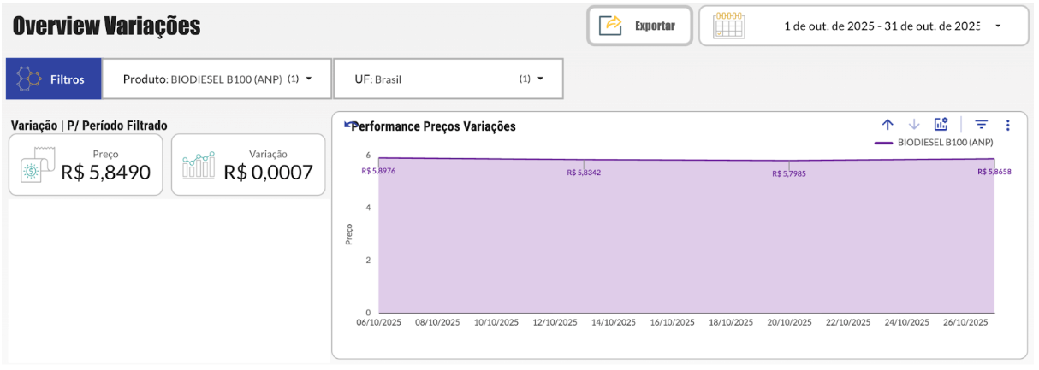Viewport: 1039px width, 370px height.
Task: Click the Variação R$ 0,0007 scorecard value
Action: click(269, 173)
